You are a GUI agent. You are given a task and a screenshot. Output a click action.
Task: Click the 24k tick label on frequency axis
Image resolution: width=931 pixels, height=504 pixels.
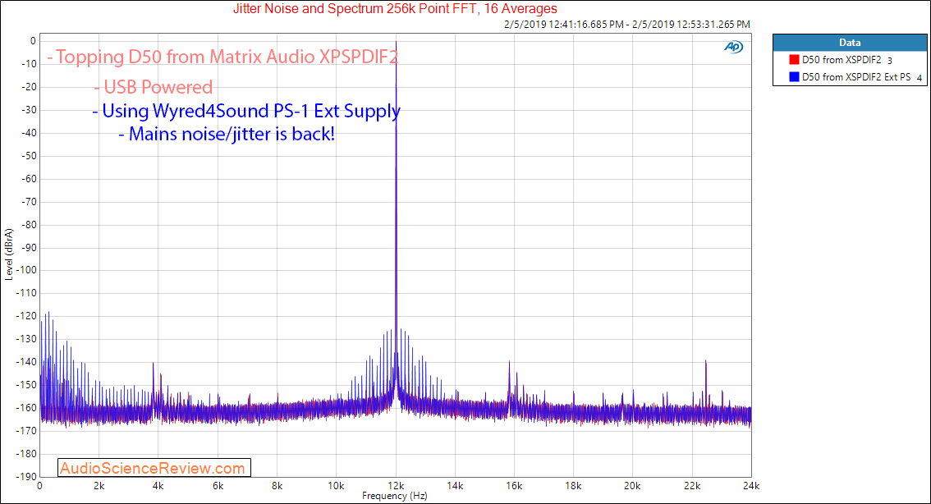tap(751, 486)
